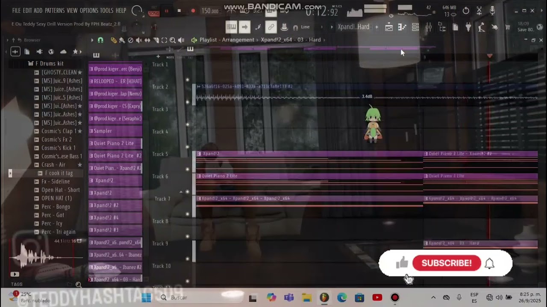Open the TOOLS menu
Image resolution: width=547 pixels, height=307 pixels.
[107, 10]
